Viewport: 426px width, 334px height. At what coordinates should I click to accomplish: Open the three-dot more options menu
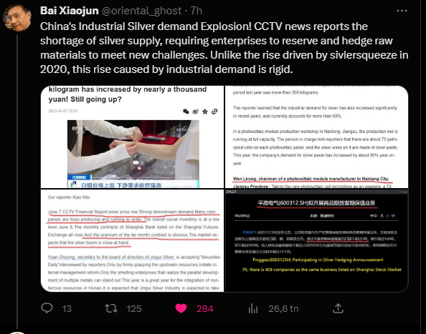click(x=402, y=11)
